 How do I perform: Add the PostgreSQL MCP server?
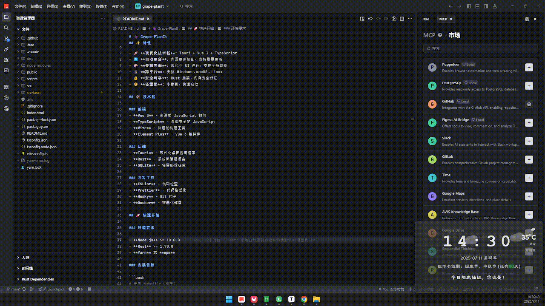(529, 86)
